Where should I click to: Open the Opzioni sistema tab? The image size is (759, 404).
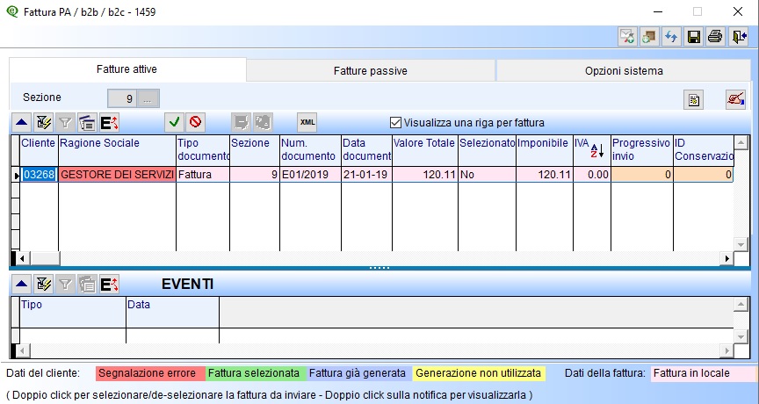tap(624, 70)
